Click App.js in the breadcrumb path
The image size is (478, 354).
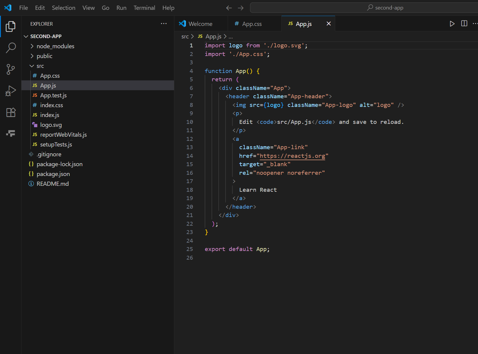(x=213, y=36)
